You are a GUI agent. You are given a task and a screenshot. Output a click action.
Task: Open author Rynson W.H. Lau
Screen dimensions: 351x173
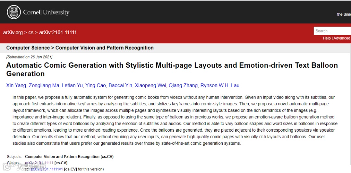[220, 86]
